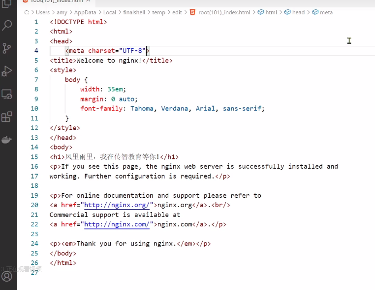375x290 pixels.
Task: Select the C: drive breadcrumb
Action: 27,12
